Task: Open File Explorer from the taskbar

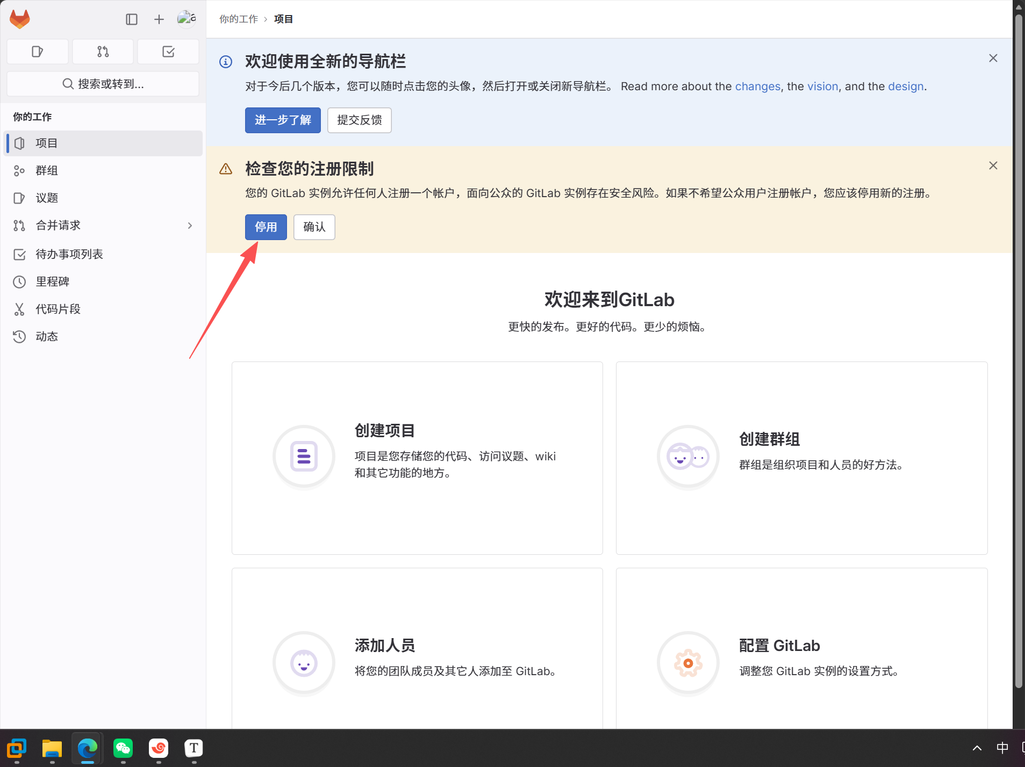Action: [52, 748]
